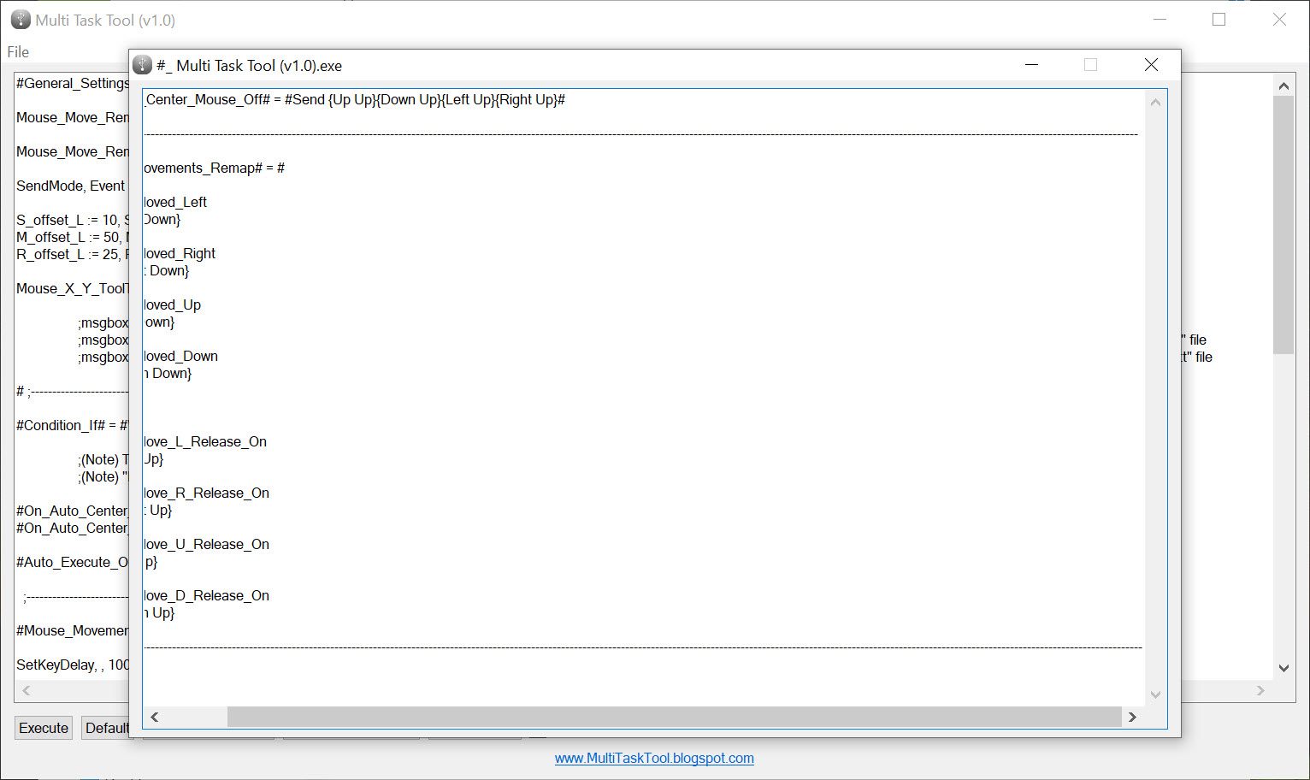
Task: Minimize the #_ Multi Task Tool (v1.0).exe popup window
Action: (1032, 65)
